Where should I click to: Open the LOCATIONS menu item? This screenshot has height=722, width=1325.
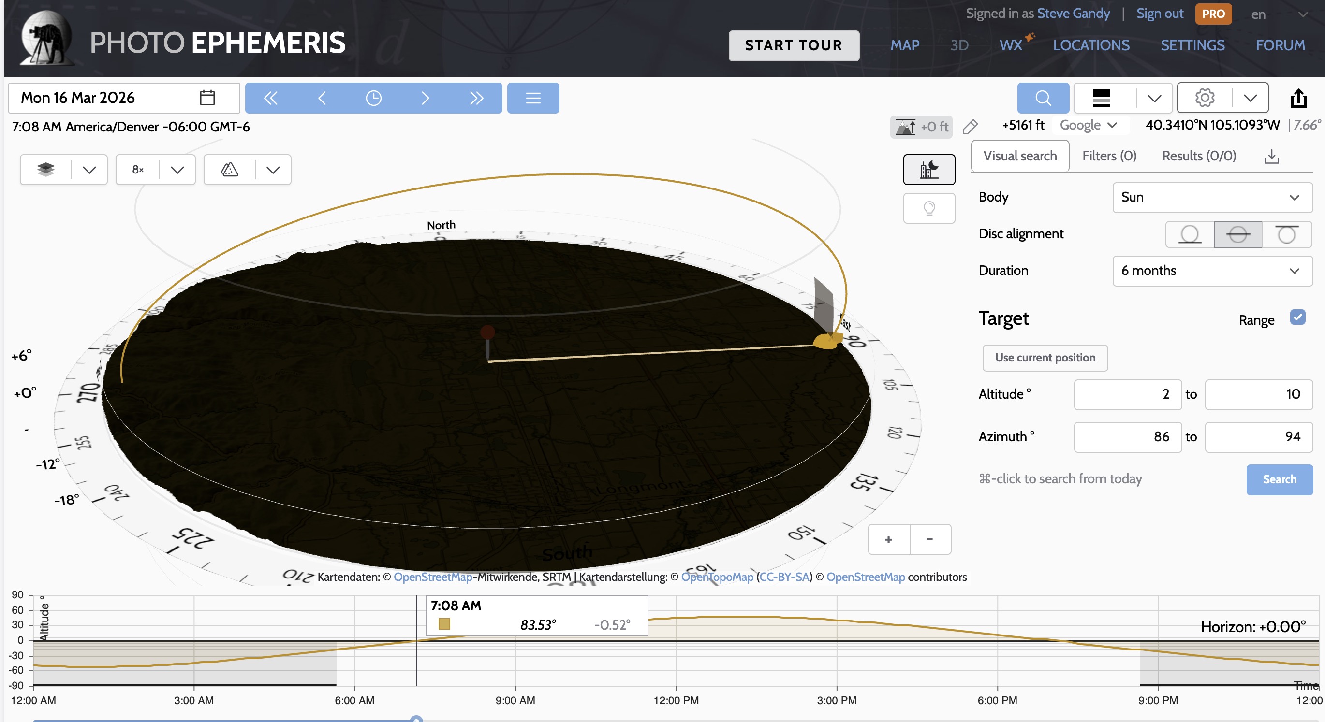[x=1091, y=45]
